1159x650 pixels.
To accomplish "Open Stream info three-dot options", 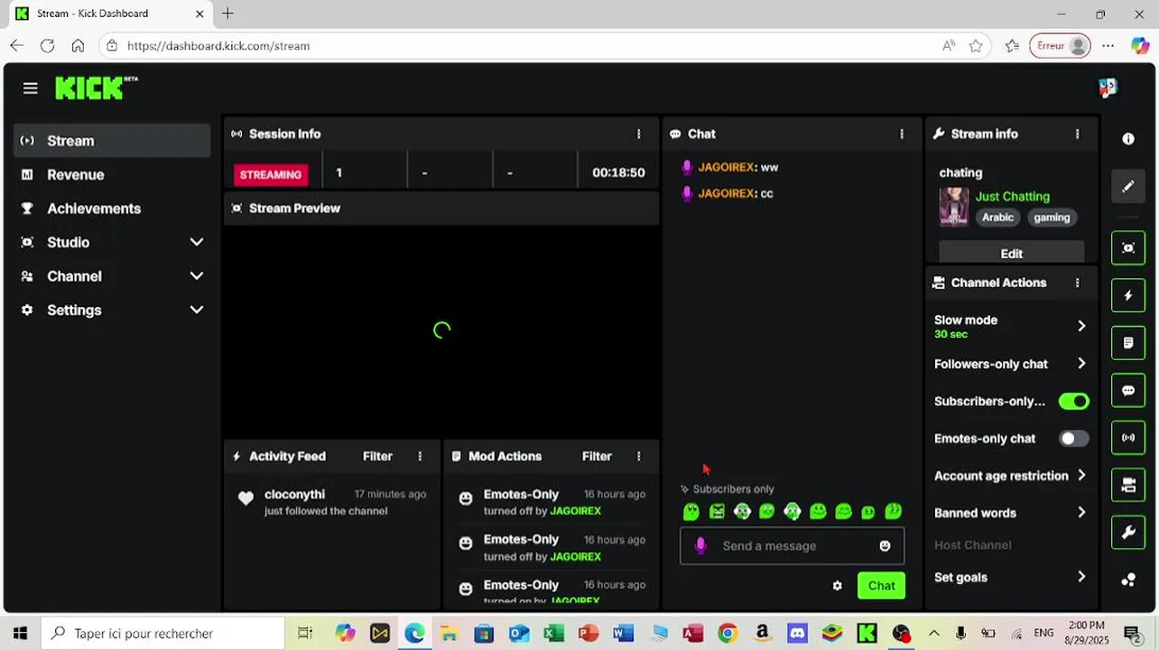I will click(x=1077, y=134).
